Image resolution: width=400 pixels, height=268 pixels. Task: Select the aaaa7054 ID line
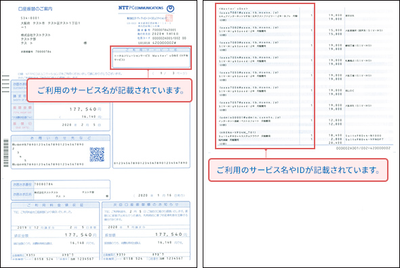(x=249, y=58)
